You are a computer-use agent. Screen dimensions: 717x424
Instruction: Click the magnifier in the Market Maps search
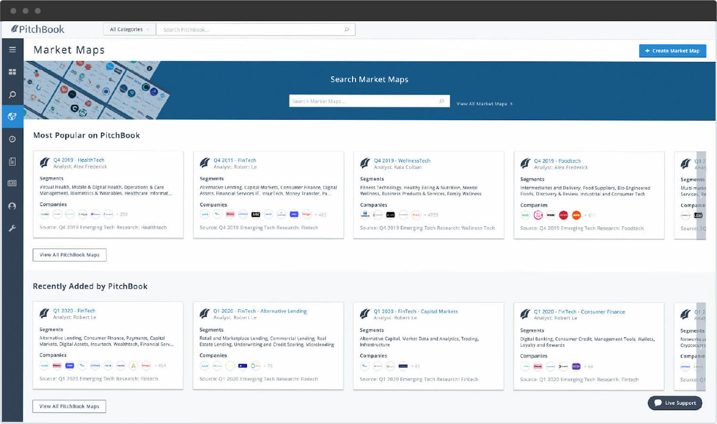pyautogui.click(x=441, y=101)
